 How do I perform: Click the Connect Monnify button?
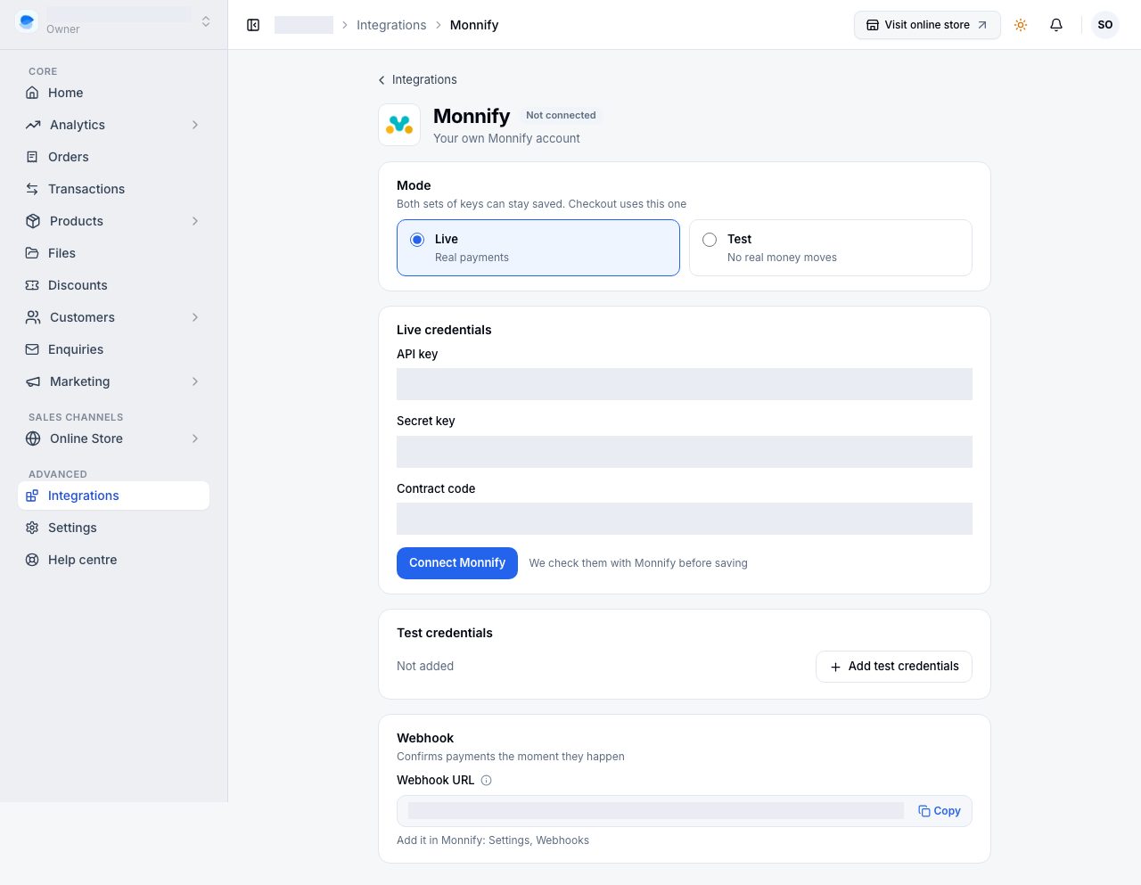(457, 563)
